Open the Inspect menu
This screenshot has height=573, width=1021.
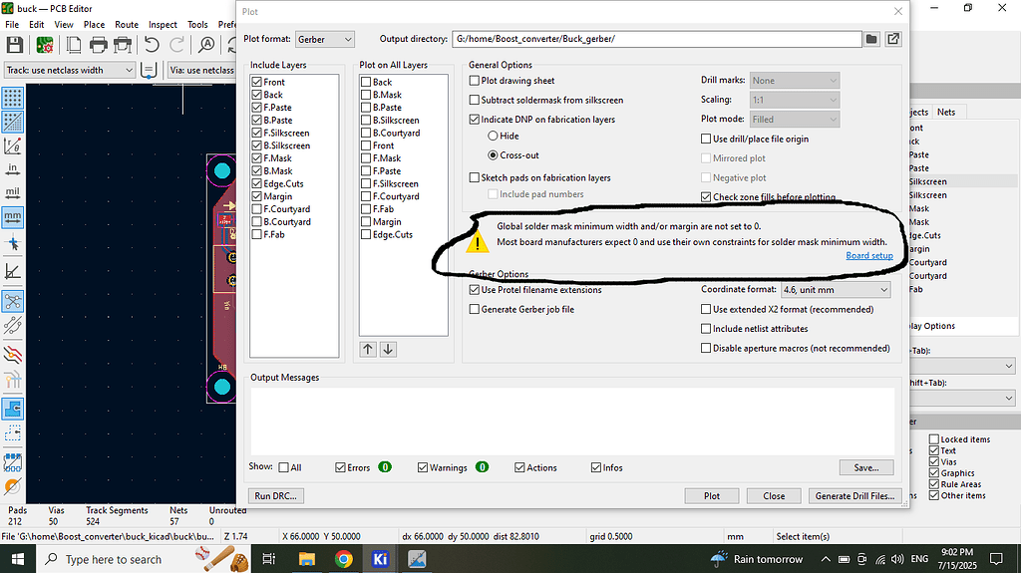163,24
